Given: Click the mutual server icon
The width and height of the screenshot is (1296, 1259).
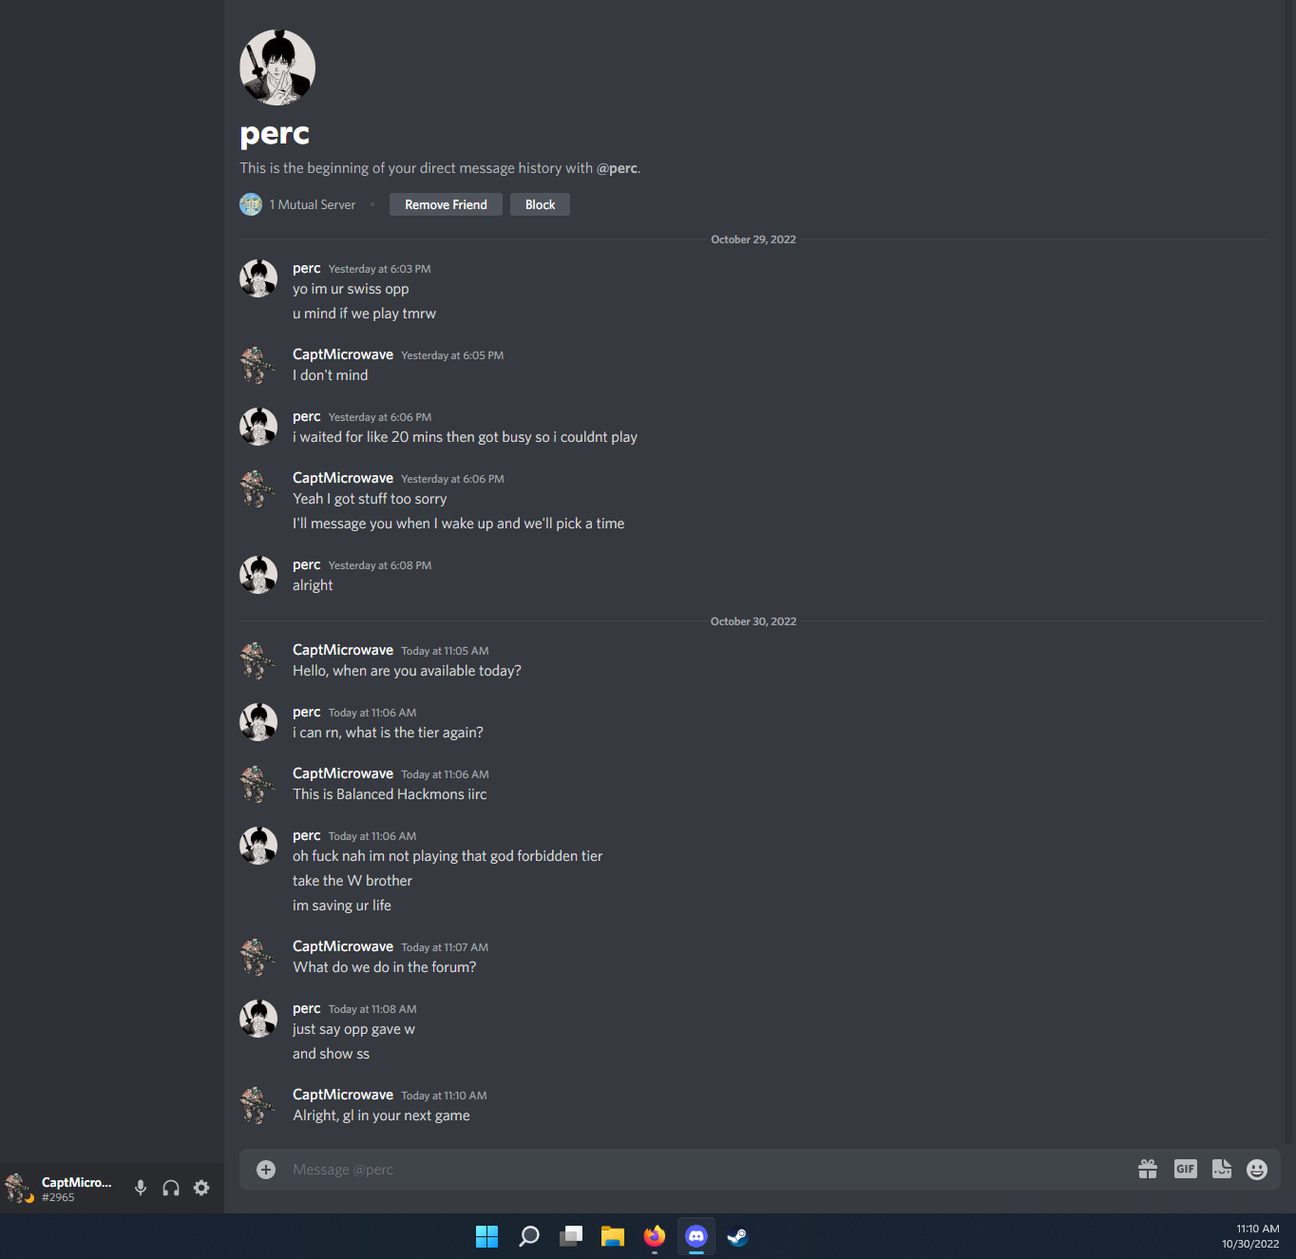Looking at the screenshot, I should [251, 204].
